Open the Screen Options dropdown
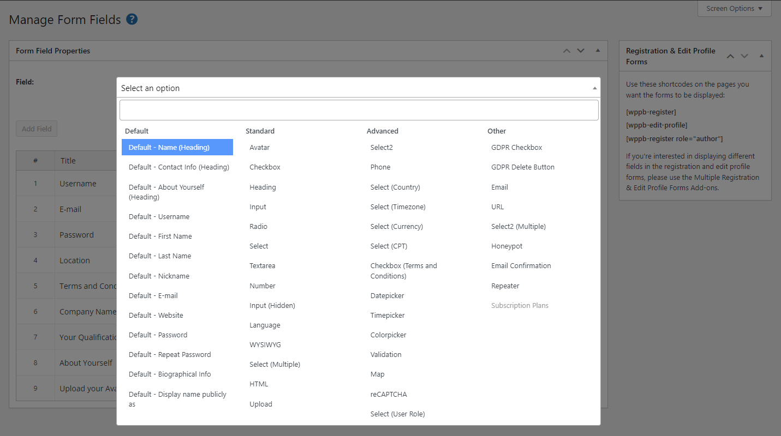781x436 pixels. (x=734, y=9)
